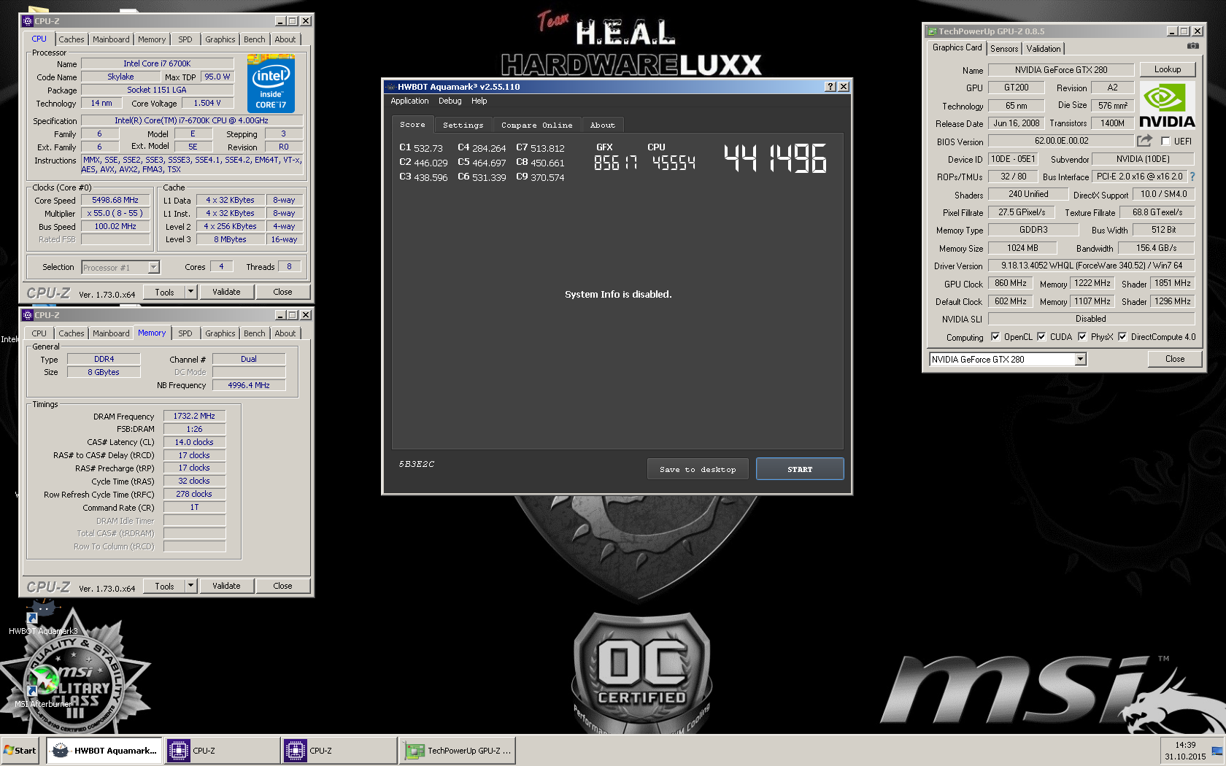The height and width of the screenshot is (766, 1226).
Task: Switch to Settings tab in Aquamark
Action: (463, 125)
